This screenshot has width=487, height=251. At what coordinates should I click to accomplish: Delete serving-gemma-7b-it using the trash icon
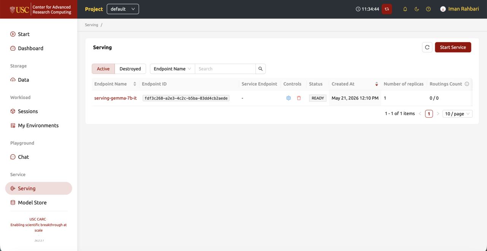pyautogui.click(x=299, y=98)
